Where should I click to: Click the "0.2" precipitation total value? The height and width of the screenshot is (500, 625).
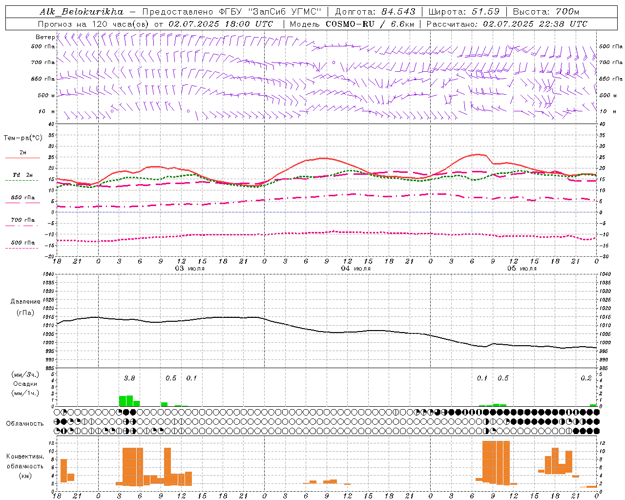586,378
